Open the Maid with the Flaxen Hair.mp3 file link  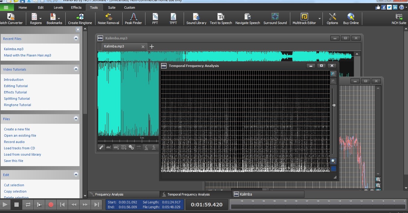pyautogui.click(x=27, y=55)
